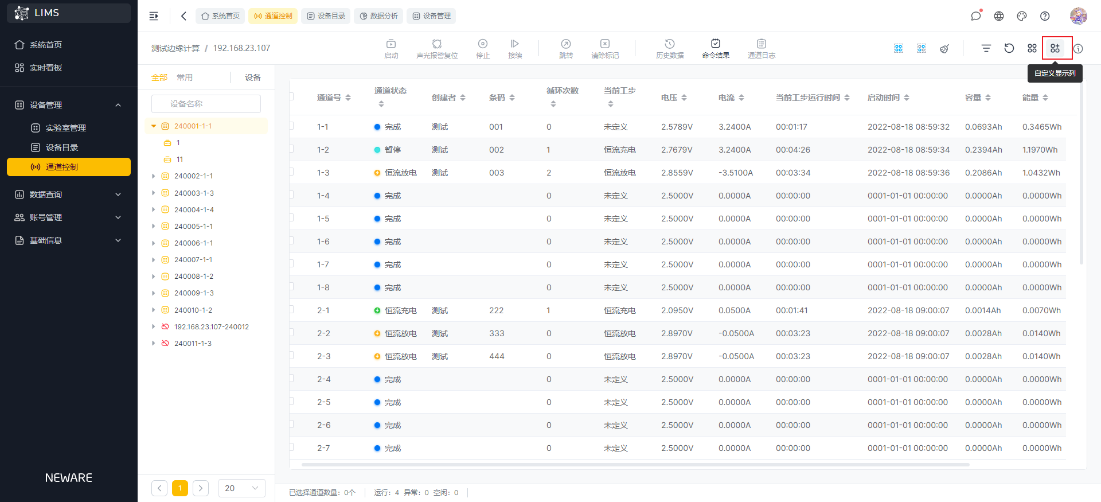Open the filter lines icon
Viewport: 1101px width, 502px height.
[986, 48]
